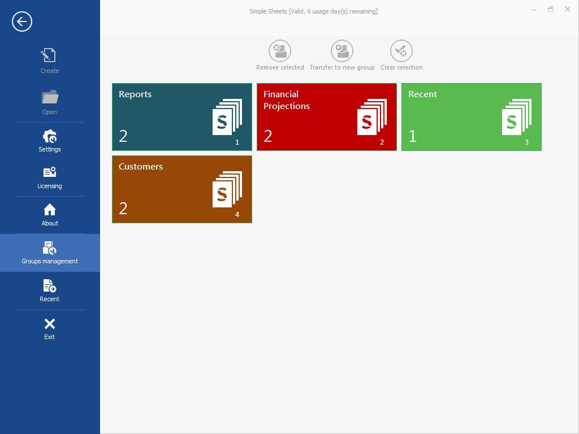Image resolution: width=579 pixels, height=434 pixels.
Task: Click the Clear selection label
Action: (x=401, y=67)
